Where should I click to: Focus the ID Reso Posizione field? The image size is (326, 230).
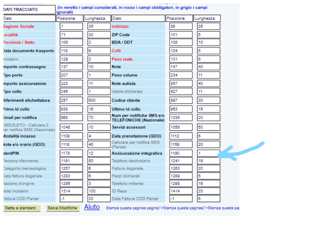click(x=181, y=191)
